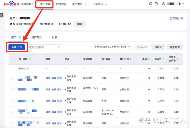
Task: Sort by 推广计划 column arrows
Action: pos(29,59)
